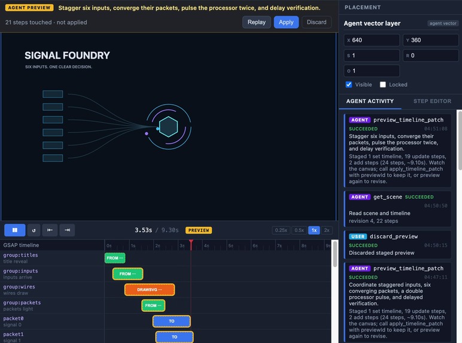The width and height of the screenshot is (462, 343).
Task: Open the get_scene activity entry
Action: point(397,209)
